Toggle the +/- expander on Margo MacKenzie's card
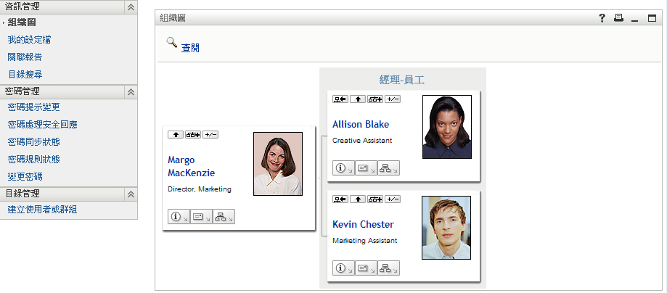 pos(210,135)
